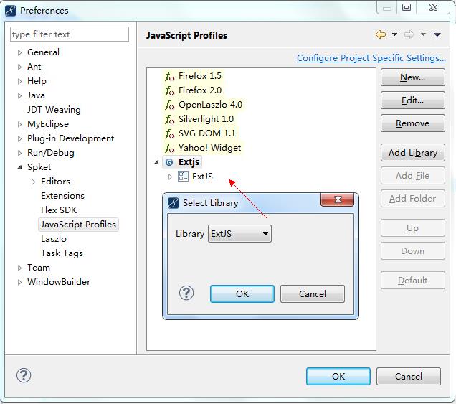Open the Task Tags preference page
456x404 pixels.
tap(62, 253)
